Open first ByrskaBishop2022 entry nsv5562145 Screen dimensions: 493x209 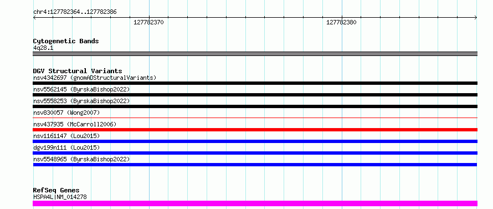[81, 89]
